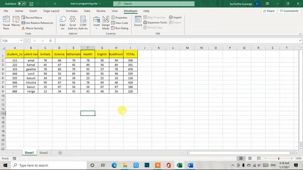Viewport: 303px width, 170px height.
Task: Switch to the Page Layout tab
Action: click(51, 11)
